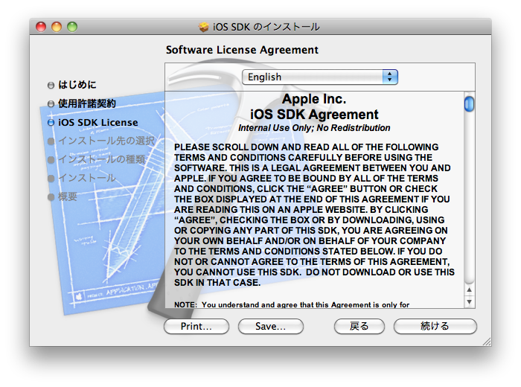Open the English language dropdown
The height and width of the screenshot is (387, 521).
[x=320, y=77]
